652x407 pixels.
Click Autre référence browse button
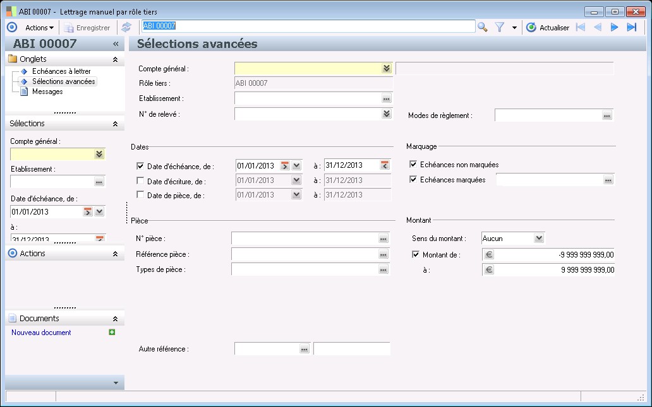coord(305,349)
